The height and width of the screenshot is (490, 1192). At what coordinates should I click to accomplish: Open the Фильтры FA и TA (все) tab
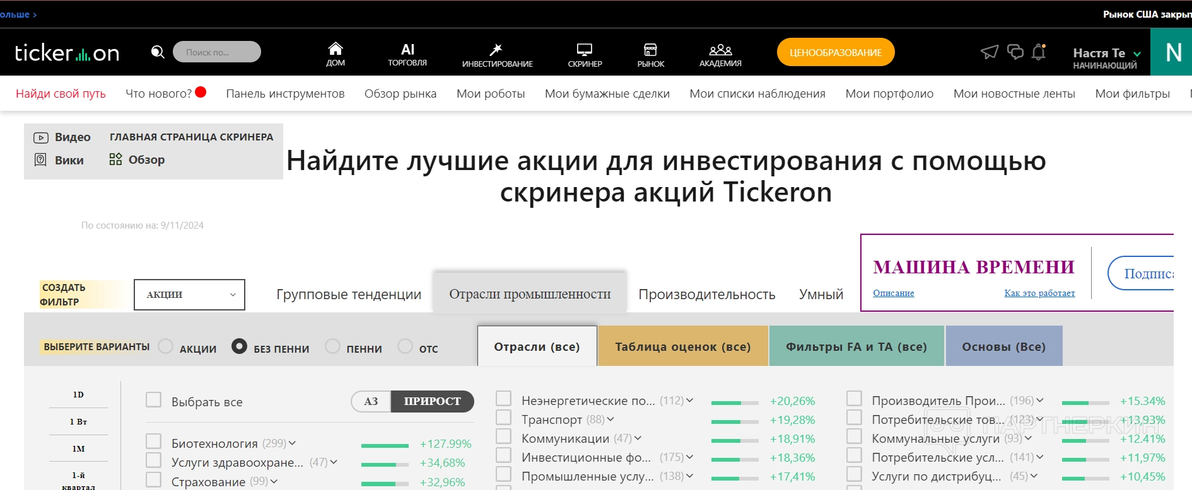856,346
